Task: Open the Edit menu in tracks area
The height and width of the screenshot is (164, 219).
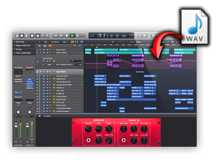Action: 46,42
